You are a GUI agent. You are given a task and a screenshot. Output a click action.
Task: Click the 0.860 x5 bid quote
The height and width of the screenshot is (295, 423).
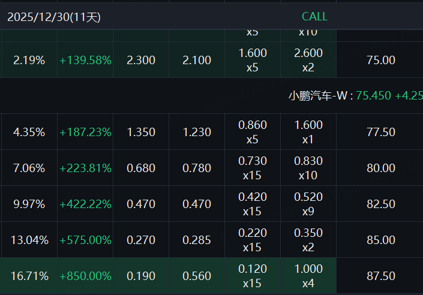[253, 132]
